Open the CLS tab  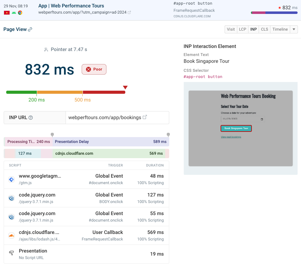click(264, 29)
